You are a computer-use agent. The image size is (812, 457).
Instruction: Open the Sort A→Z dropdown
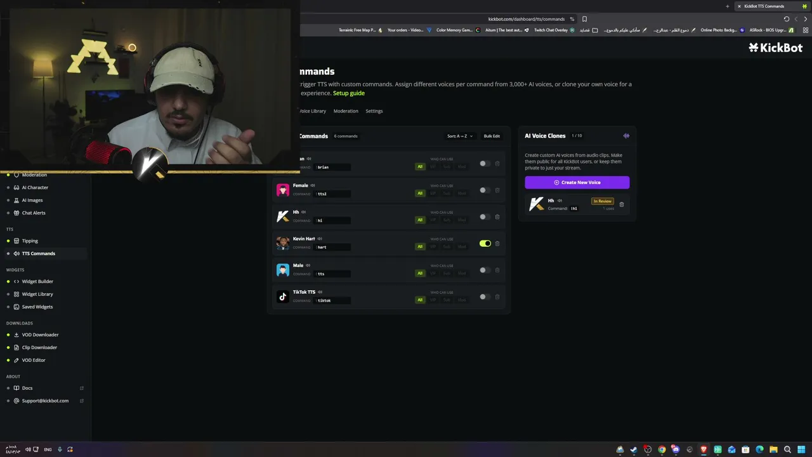(x=459, y=136)
